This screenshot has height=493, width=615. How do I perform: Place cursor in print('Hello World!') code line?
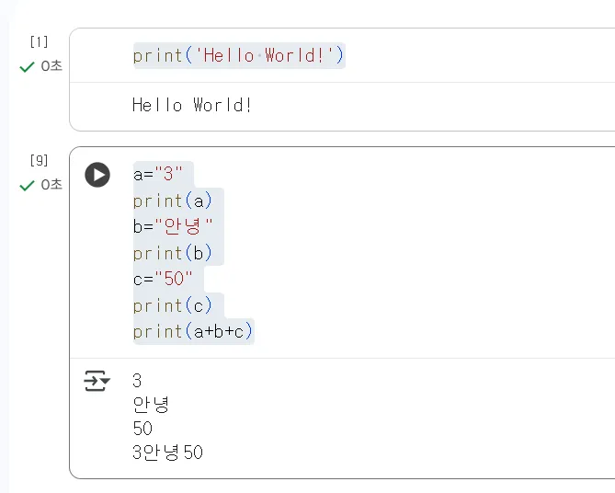tap(239, 56)
